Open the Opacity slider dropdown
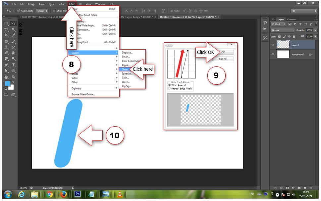Viewport: 321px width, 201px height. click(x=315, y=30)
